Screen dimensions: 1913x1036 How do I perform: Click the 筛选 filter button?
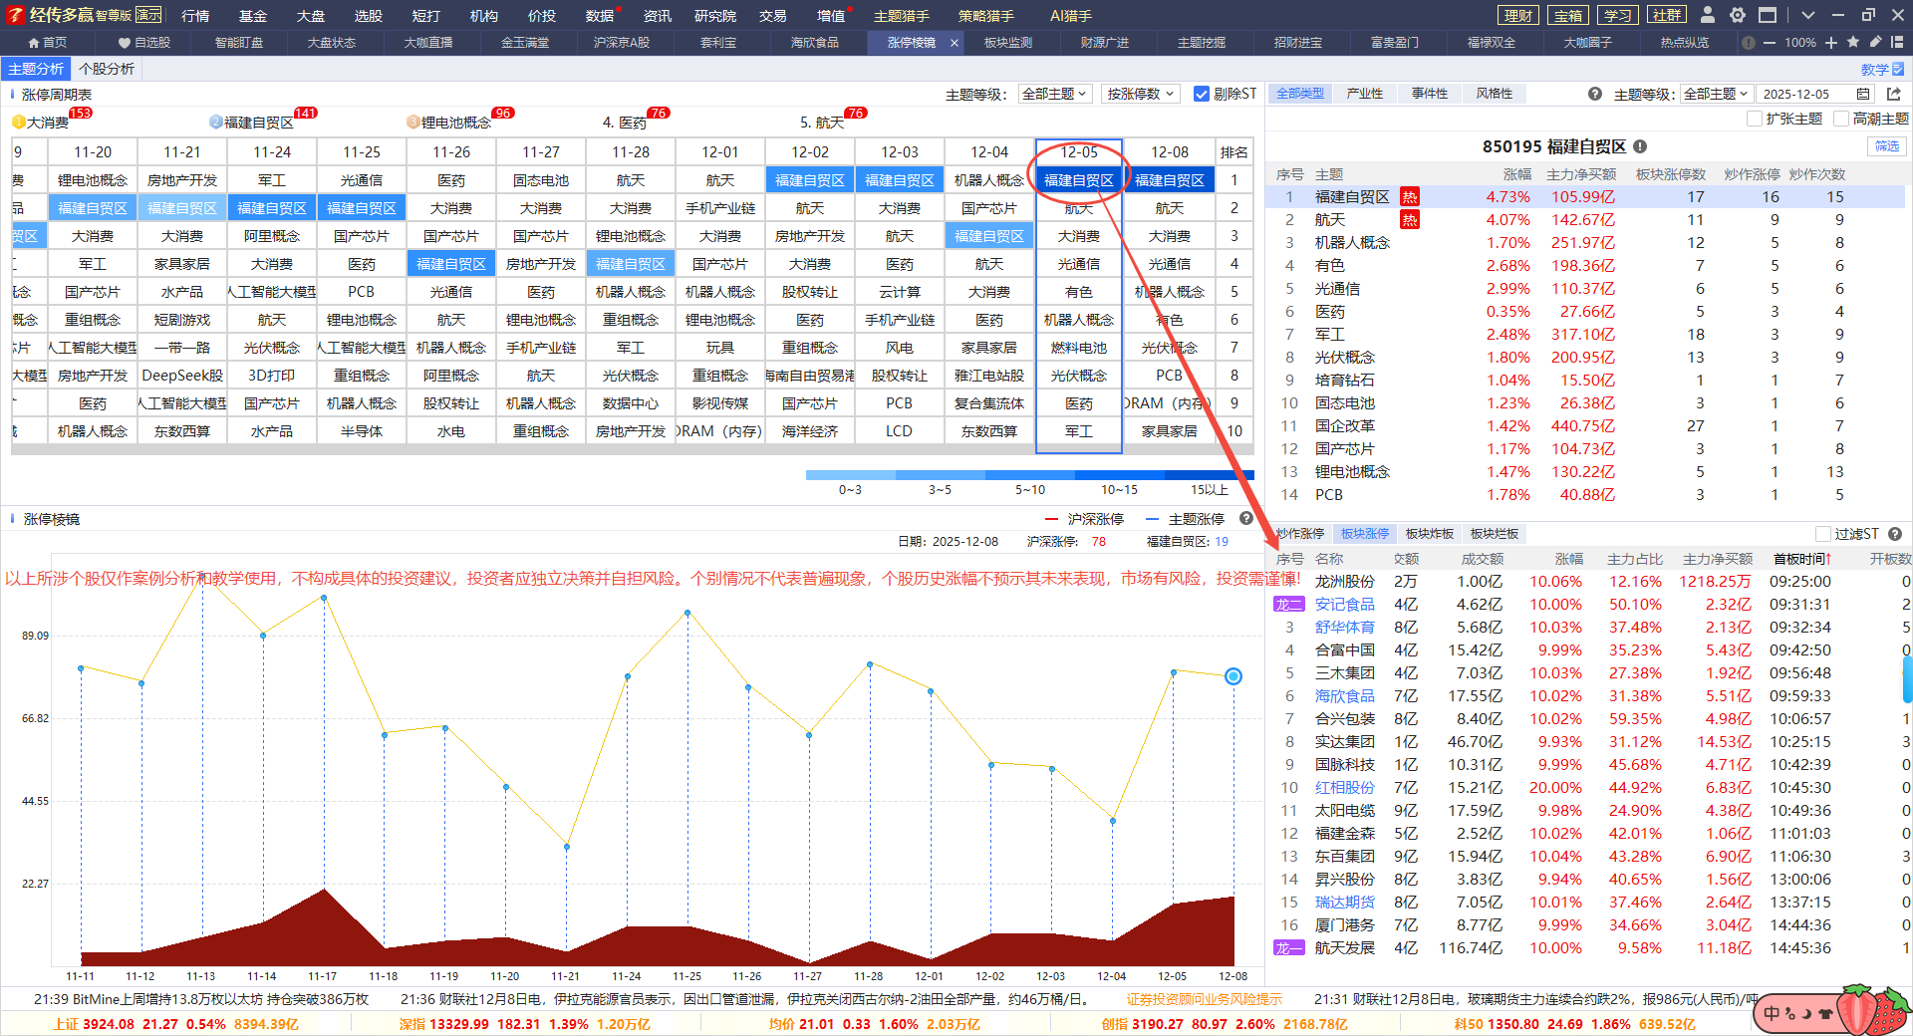tap(1886, 146)
